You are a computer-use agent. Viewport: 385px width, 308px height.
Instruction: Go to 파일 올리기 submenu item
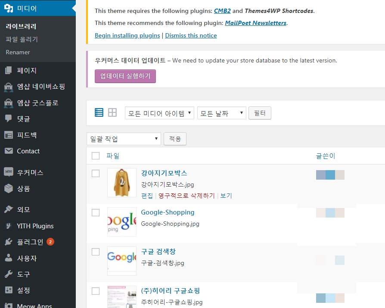22,39
